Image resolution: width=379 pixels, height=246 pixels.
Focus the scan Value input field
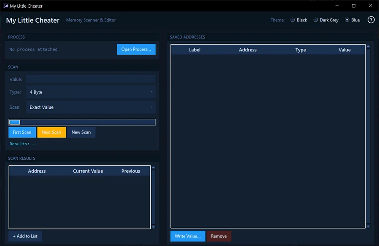91,79
